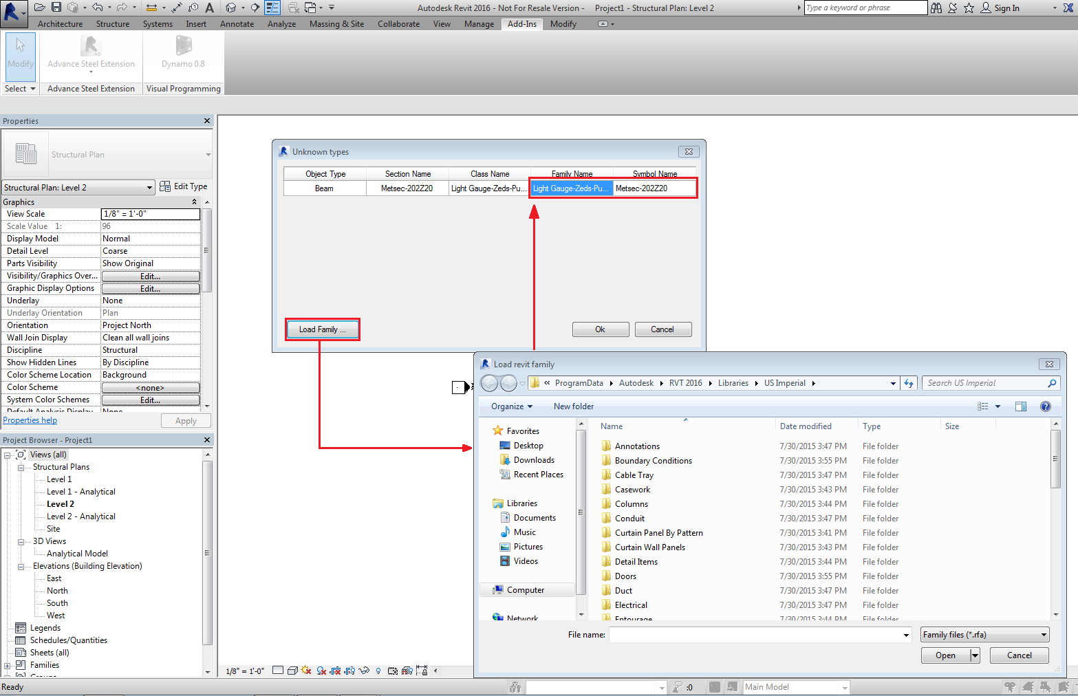Image resolution: width=1078 pixels, height=696 pixels.
Task: Open the Default 3D View icon
Action: click(x=231, y=8)
